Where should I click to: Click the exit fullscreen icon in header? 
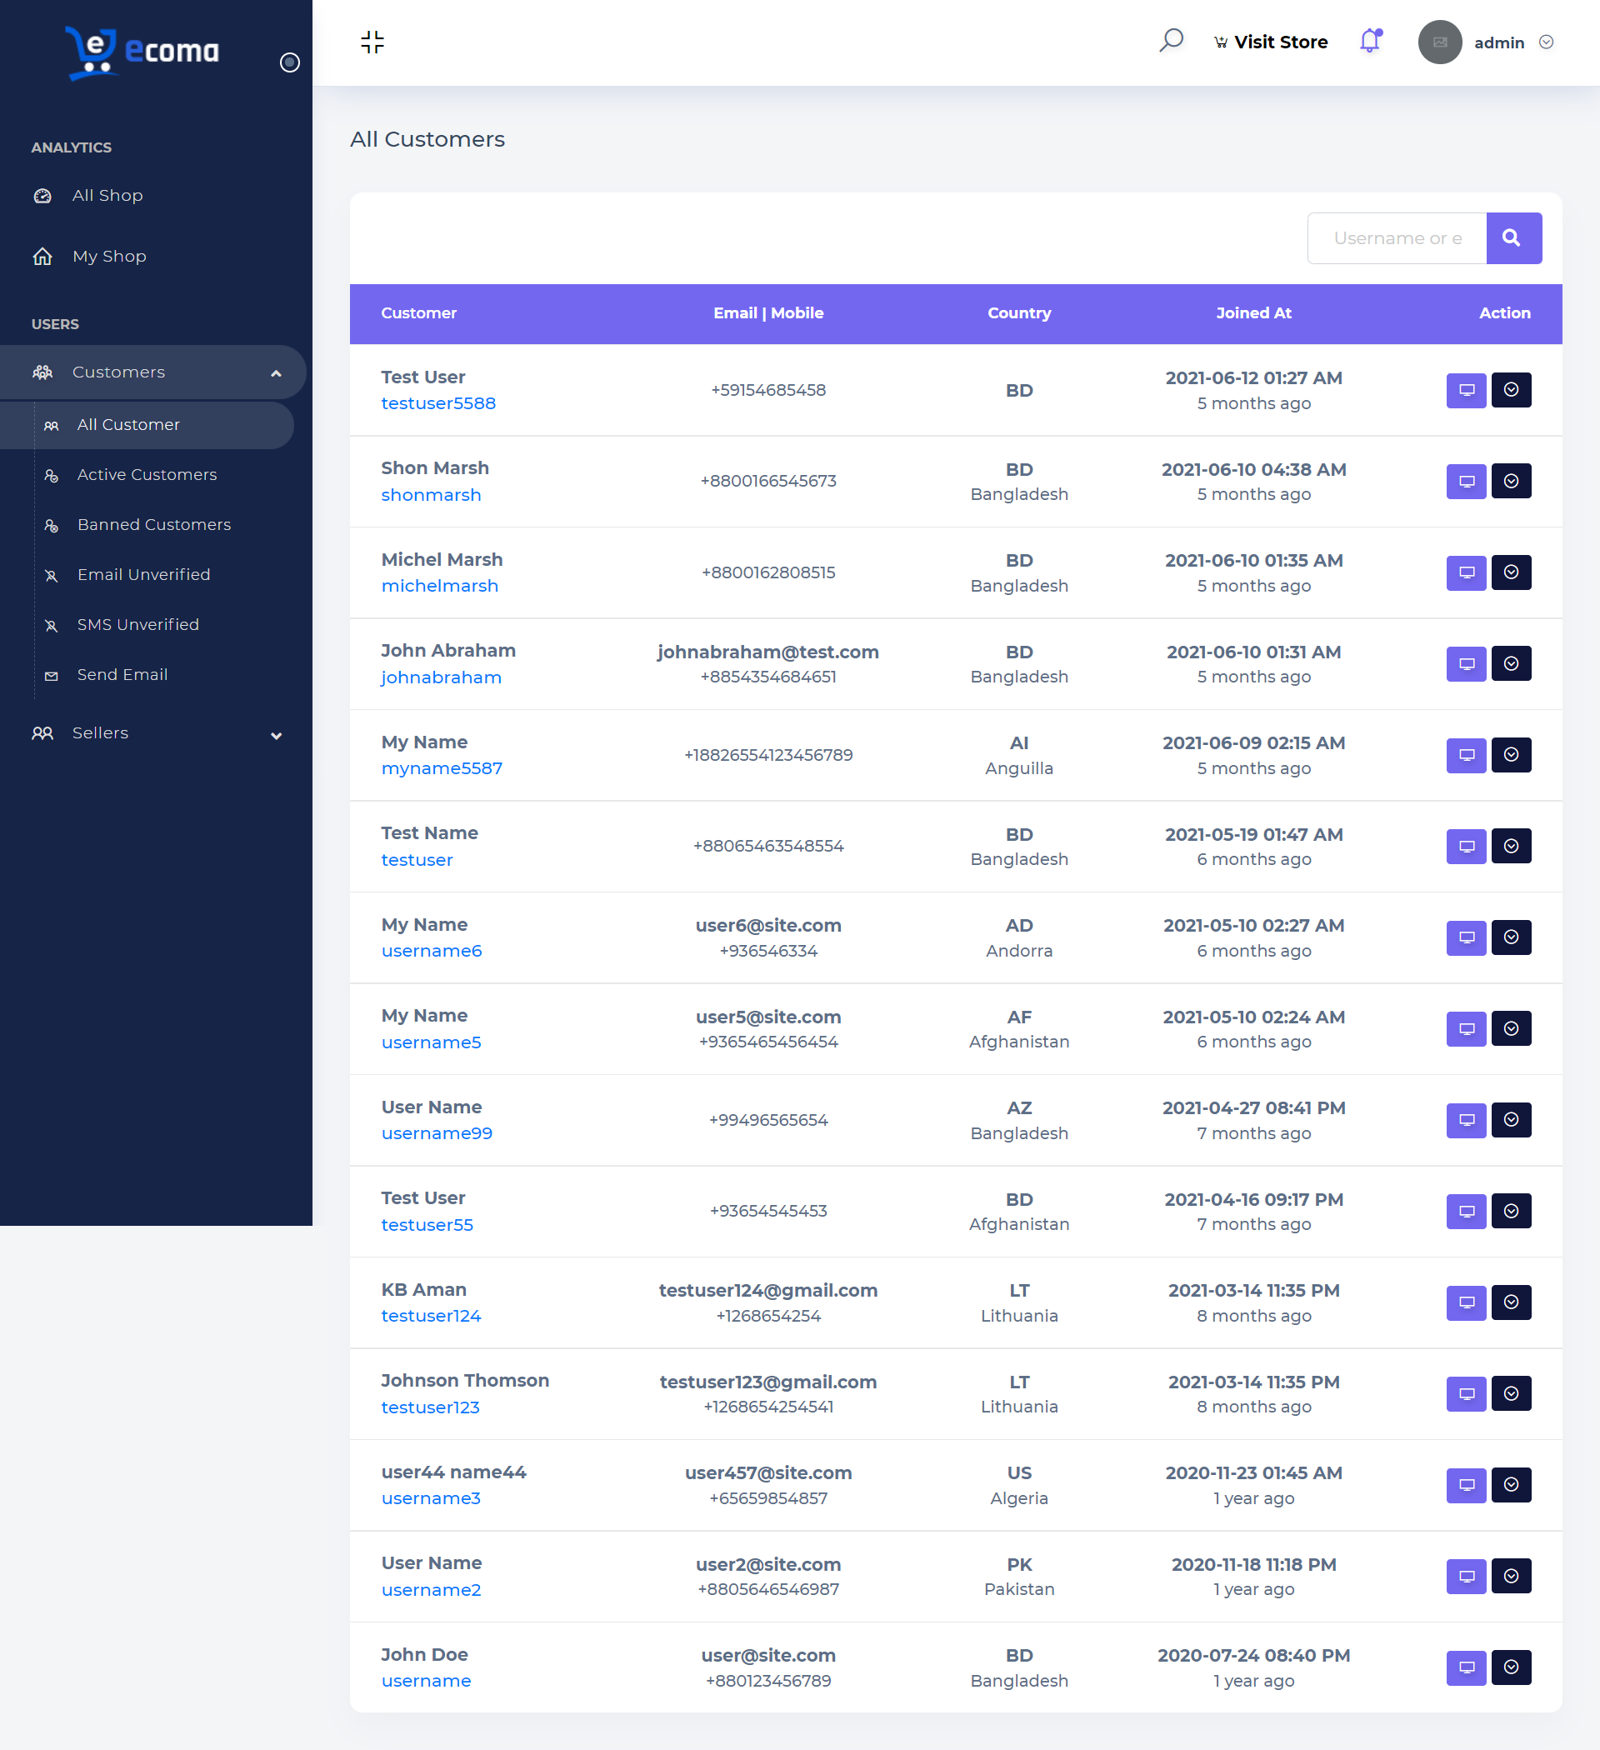coord(372,42)
